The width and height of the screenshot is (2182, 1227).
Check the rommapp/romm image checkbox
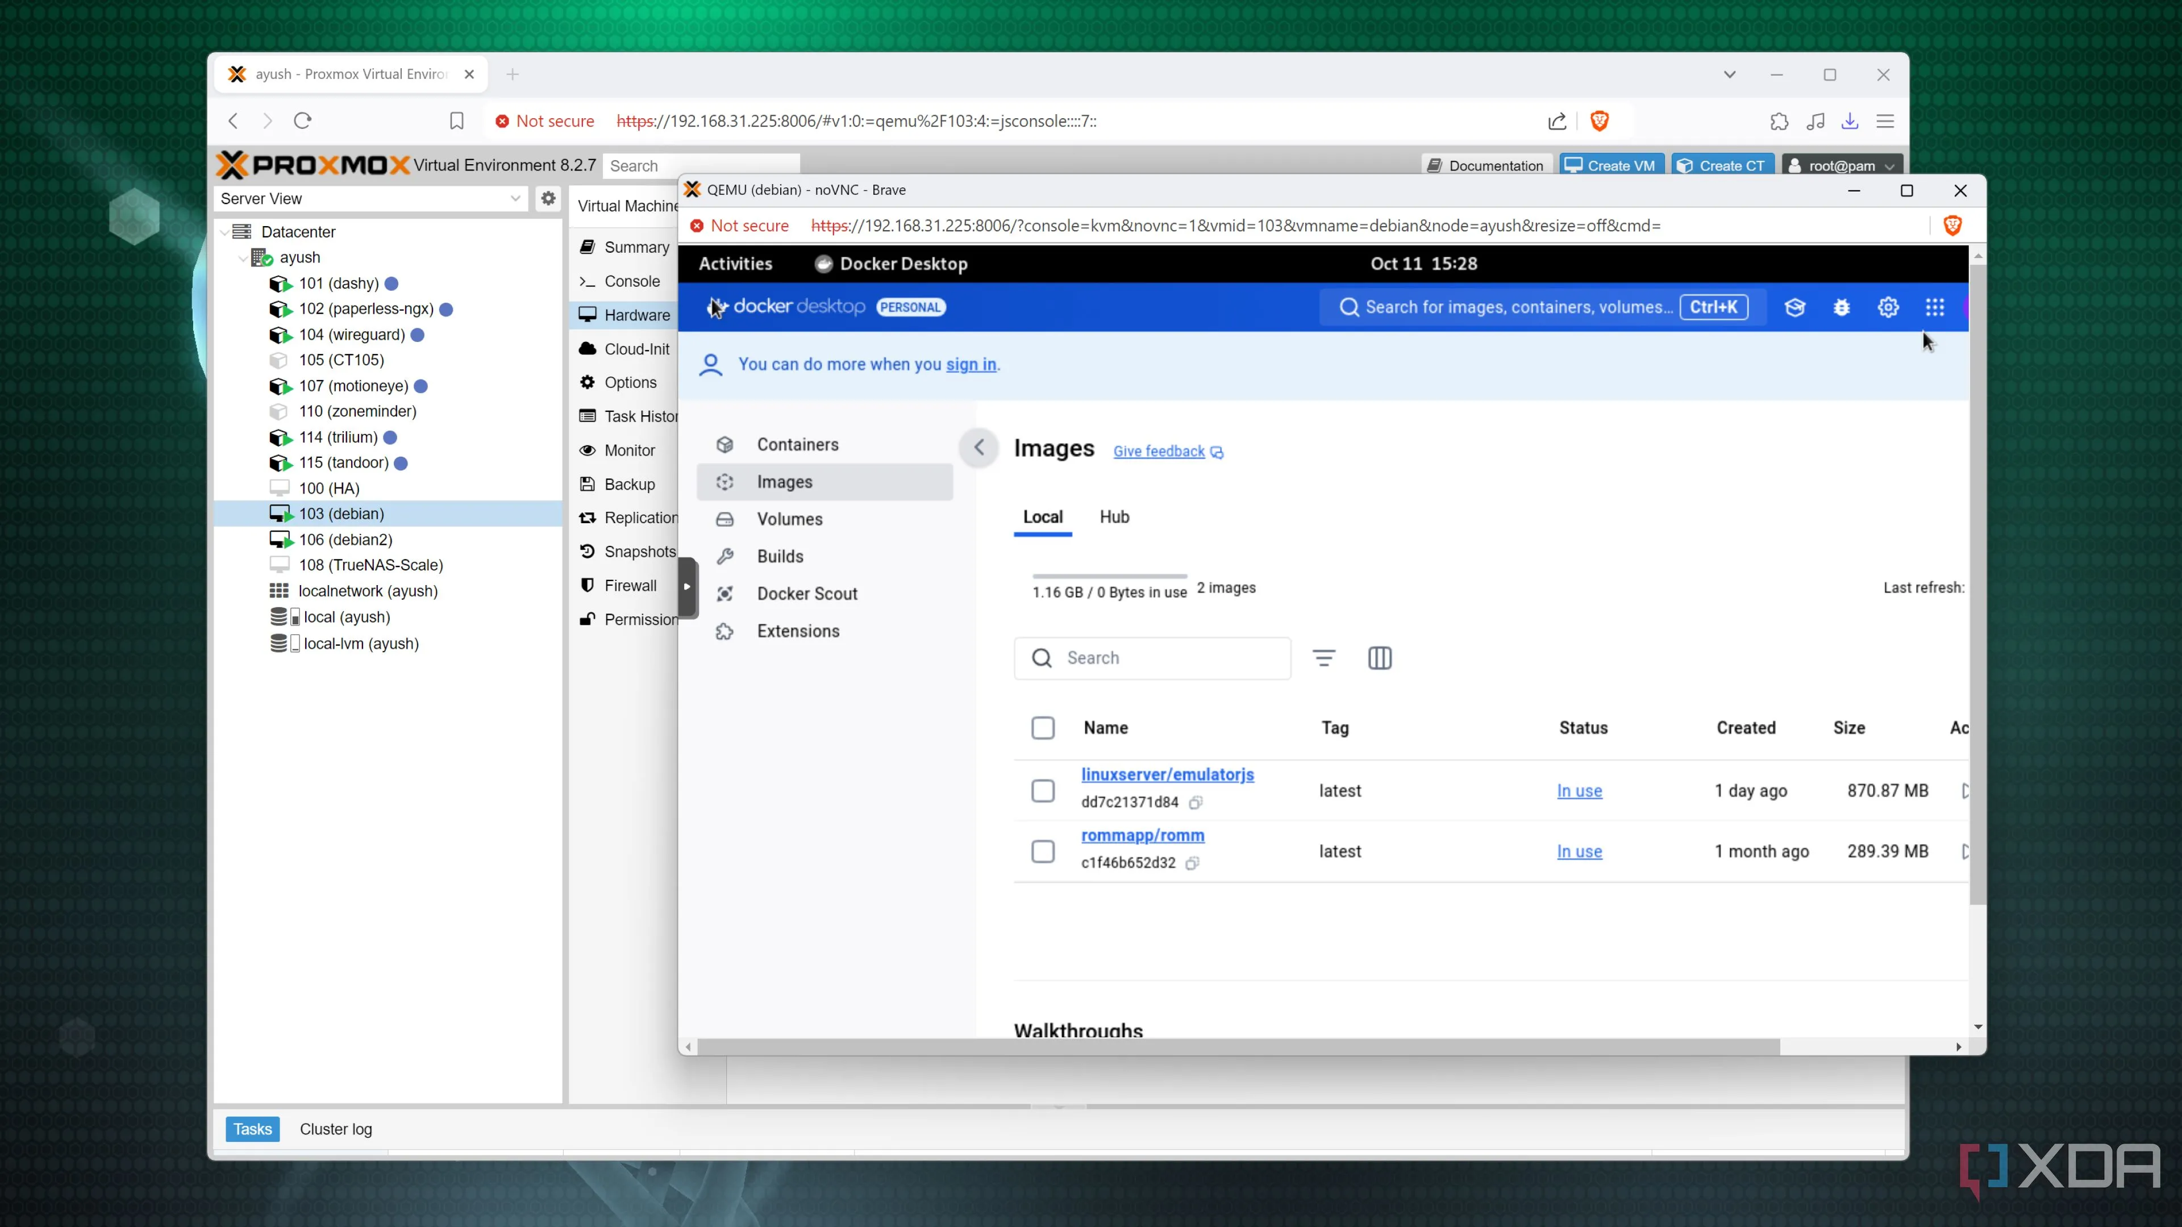pyautogui.click(x=1043, y=852)
